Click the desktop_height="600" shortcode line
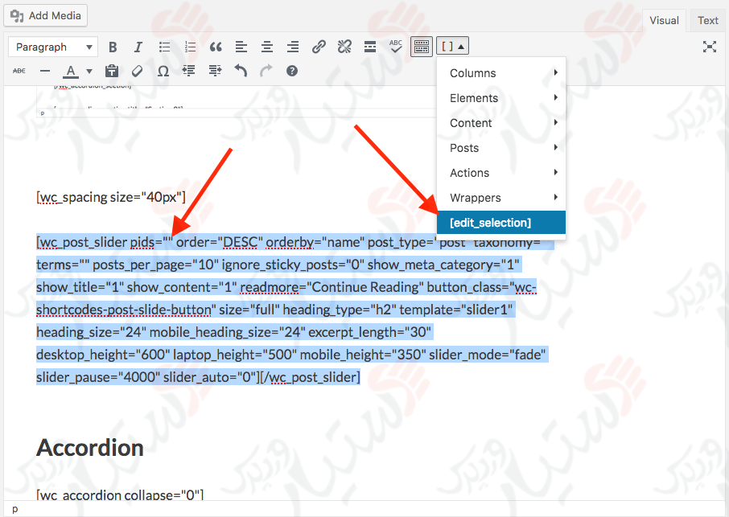Image resolution: width=729 pixels, height=517 pixels. [x=291, y=355]
